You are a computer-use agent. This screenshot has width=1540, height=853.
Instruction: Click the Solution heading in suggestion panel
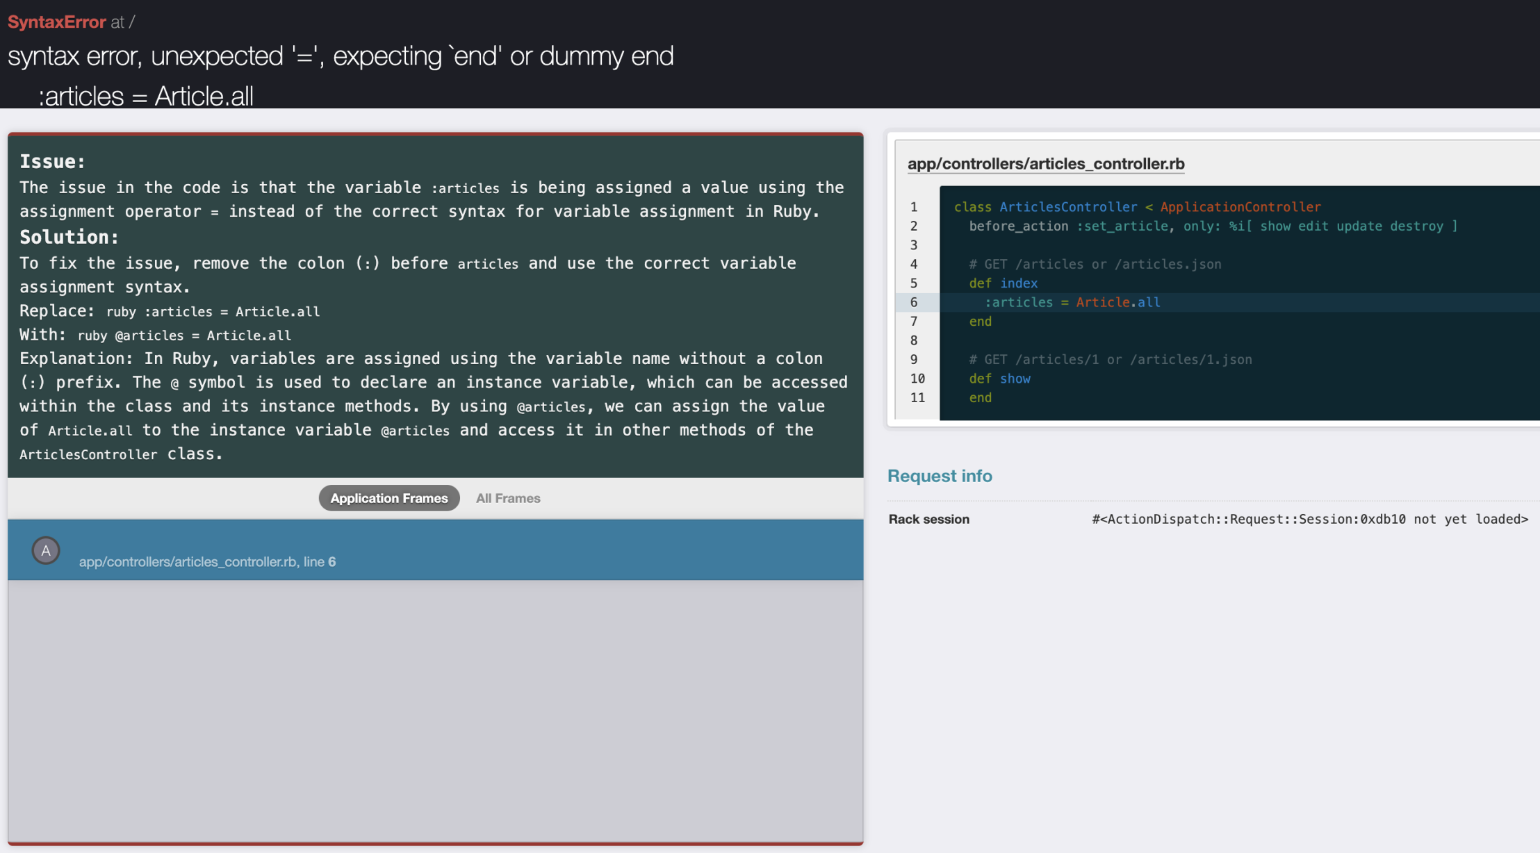pos(69,238)
